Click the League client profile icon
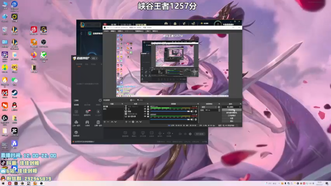This screenshot has width=331, height=186. point(166,24)
